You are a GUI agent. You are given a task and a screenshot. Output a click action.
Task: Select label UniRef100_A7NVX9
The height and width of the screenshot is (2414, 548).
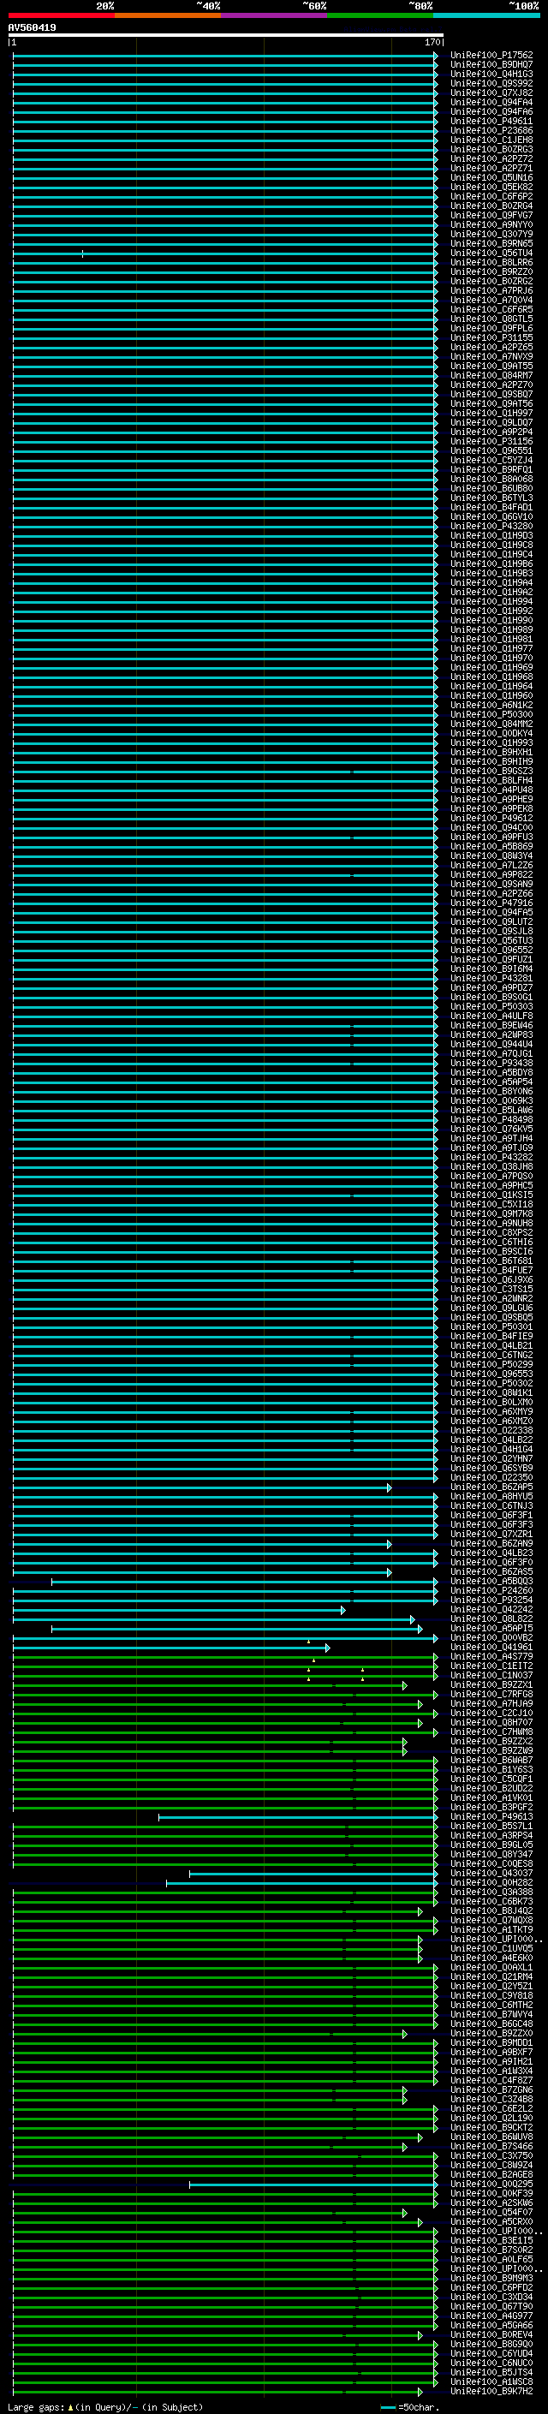(x=491, y=356)
